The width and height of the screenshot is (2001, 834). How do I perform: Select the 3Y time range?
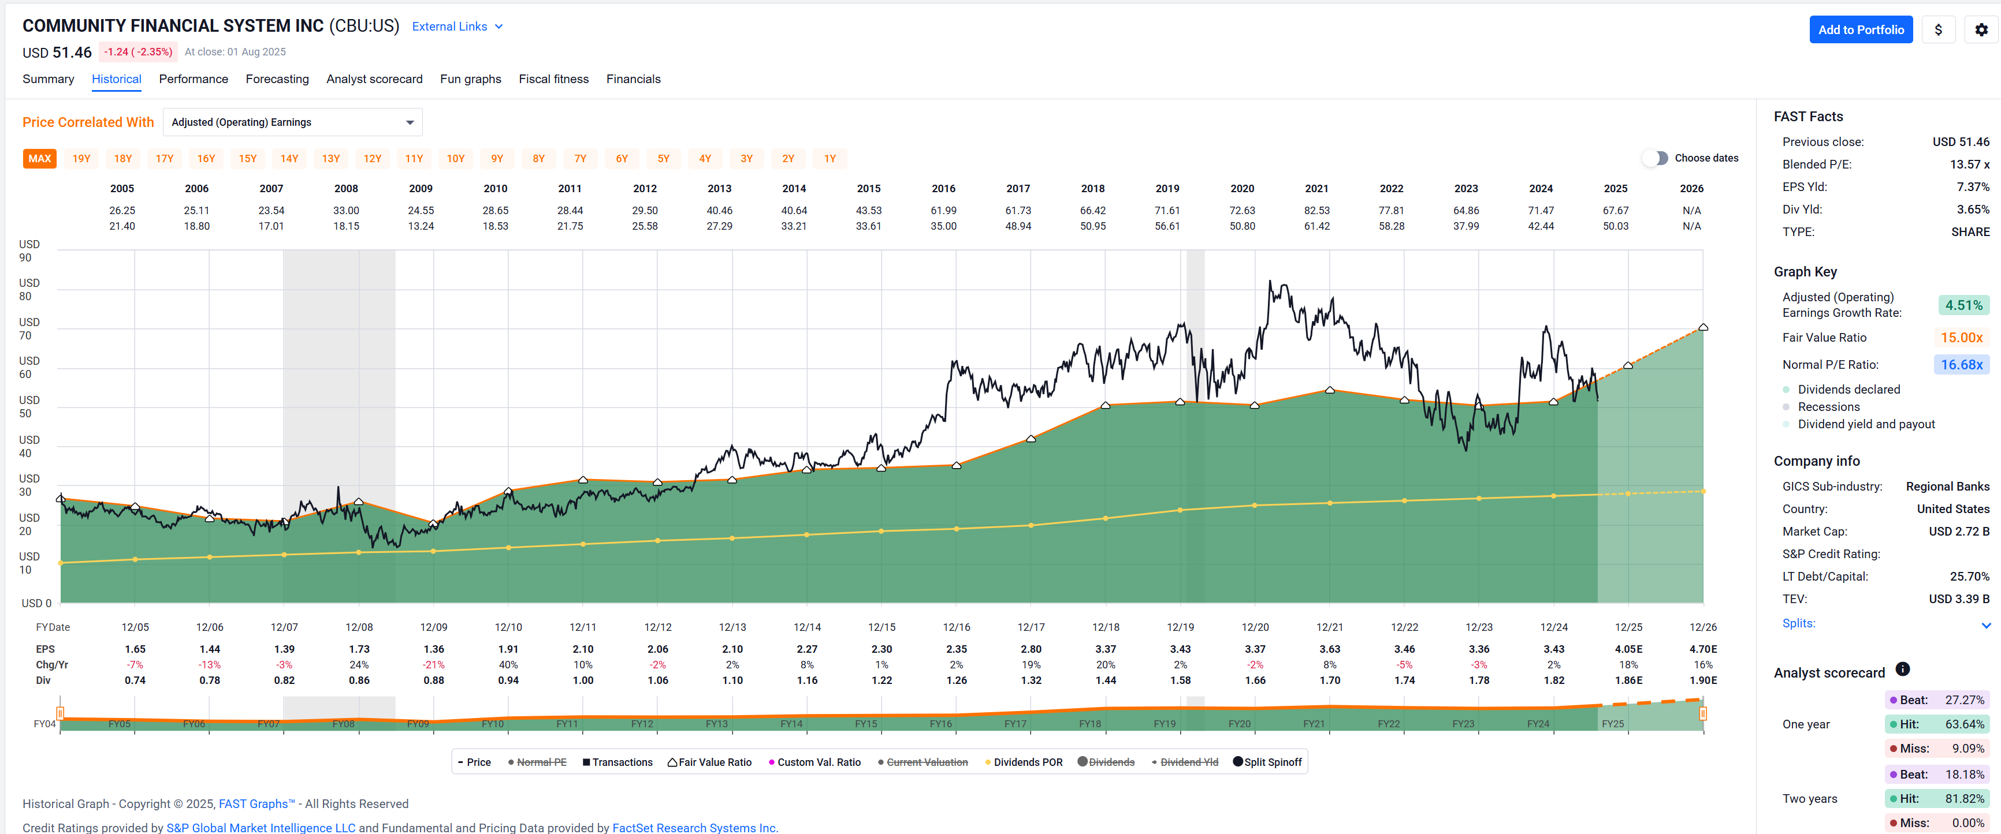(x=746, y=158)
